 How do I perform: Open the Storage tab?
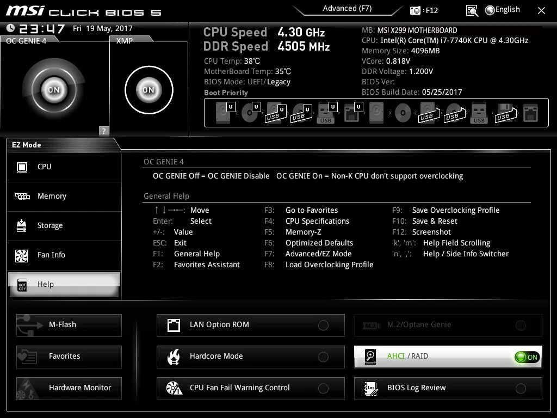pos(64,226)
